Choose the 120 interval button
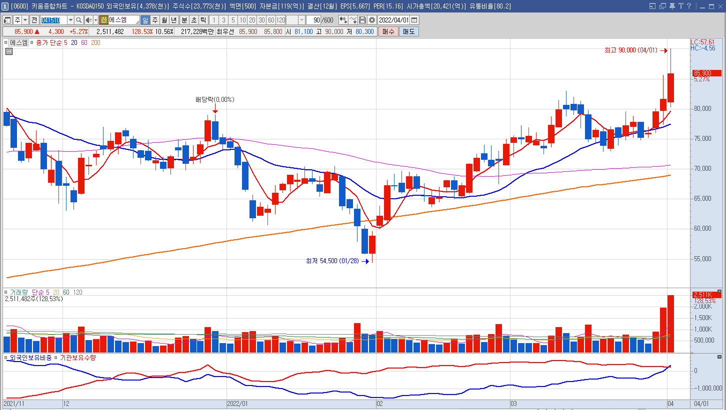This screenshot has height=410, width=726. click(280, 20)
